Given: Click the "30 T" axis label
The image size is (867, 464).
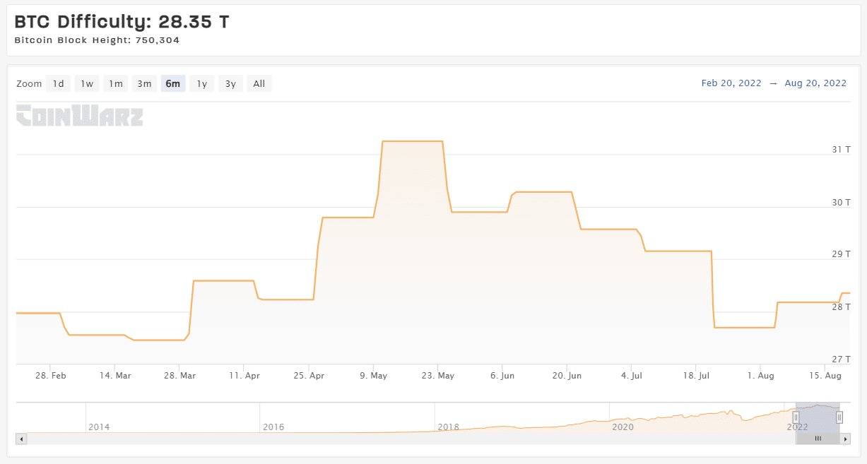Looking at the screenshot, I should [841, 202].
